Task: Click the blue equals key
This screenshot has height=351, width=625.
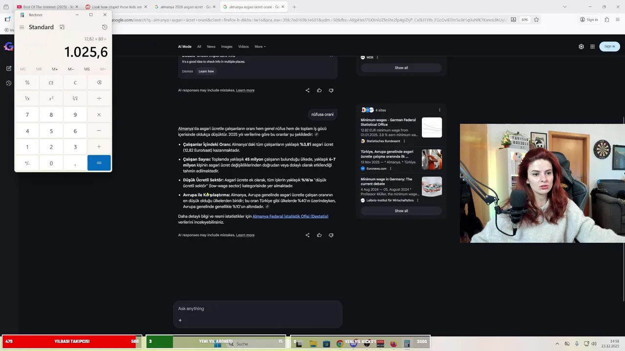Action: point(99,163)
